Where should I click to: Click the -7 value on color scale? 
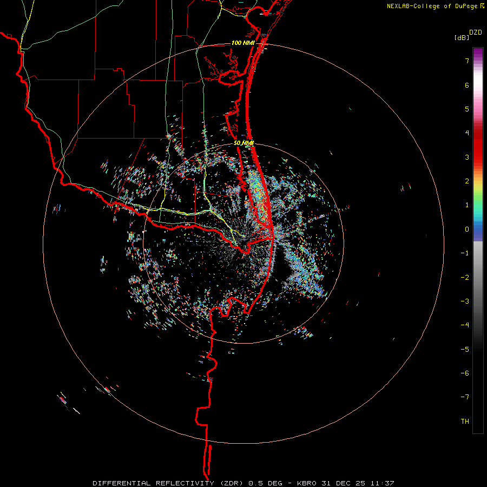click(x=465, y=397)
